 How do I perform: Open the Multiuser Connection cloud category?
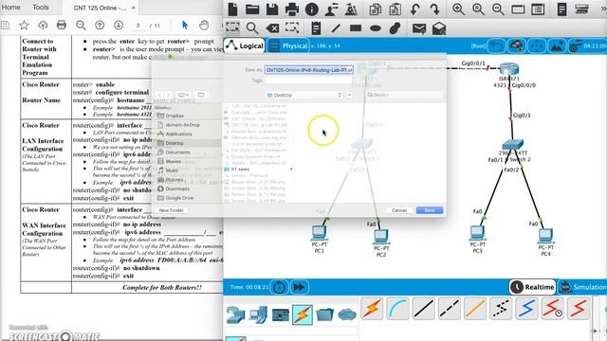coord(347,314)
